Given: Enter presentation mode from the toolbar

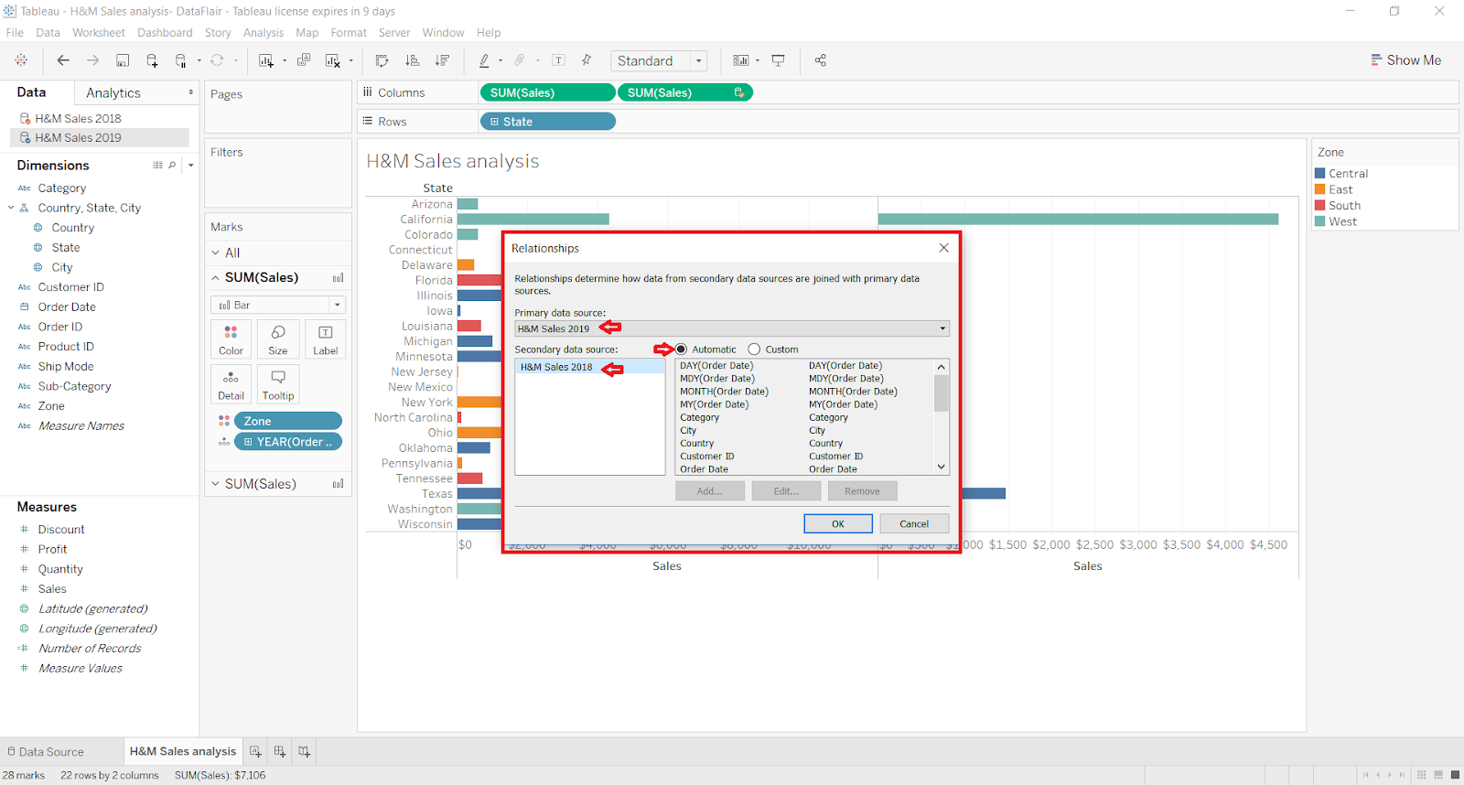Looking at the screenshot, I should coord(779,60).
